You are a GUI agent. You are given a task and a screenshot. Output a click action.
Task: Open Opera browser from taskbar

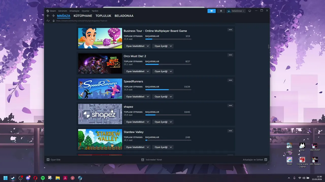[x=35, y=178]
